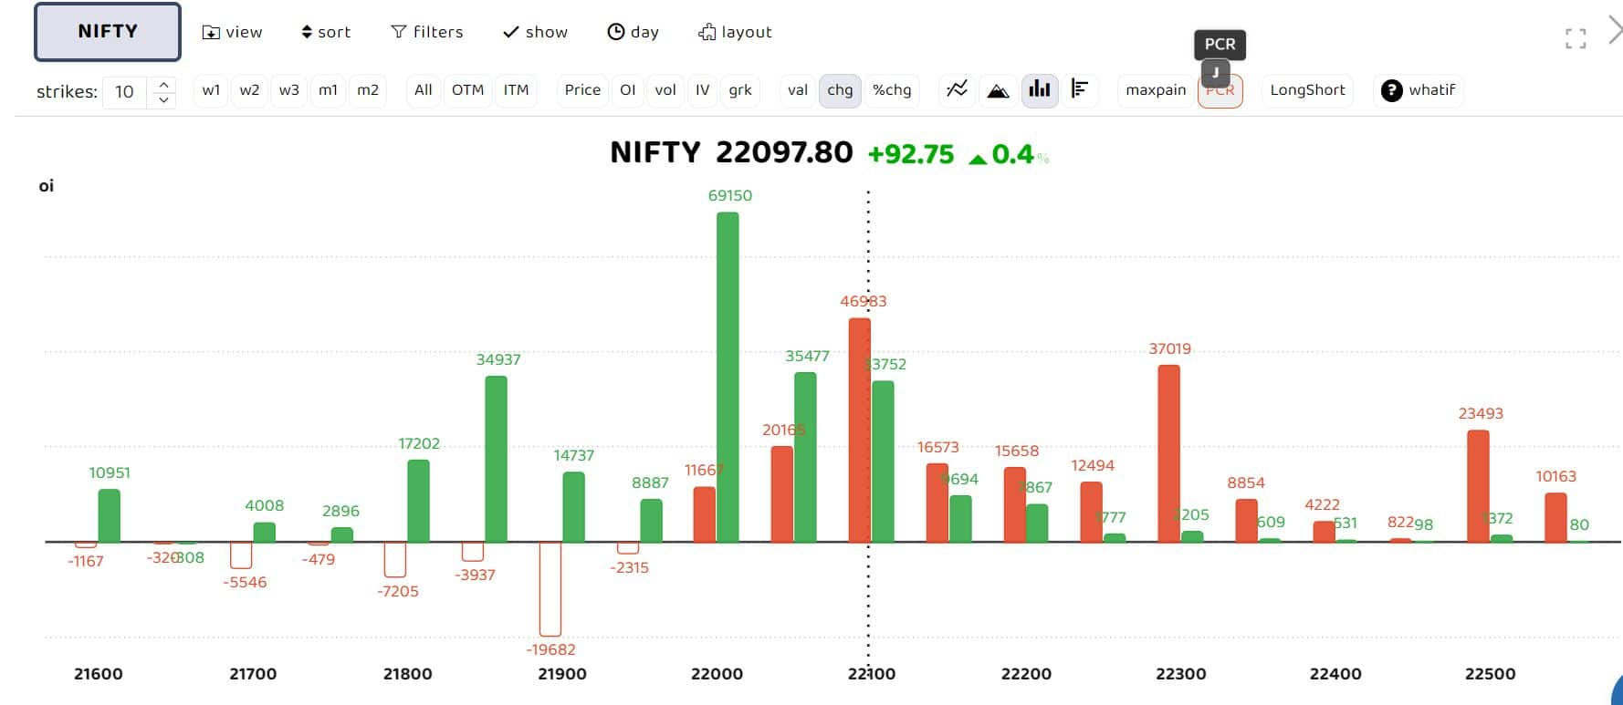
Task: Click the view download icon
Action: coord(211,33)
